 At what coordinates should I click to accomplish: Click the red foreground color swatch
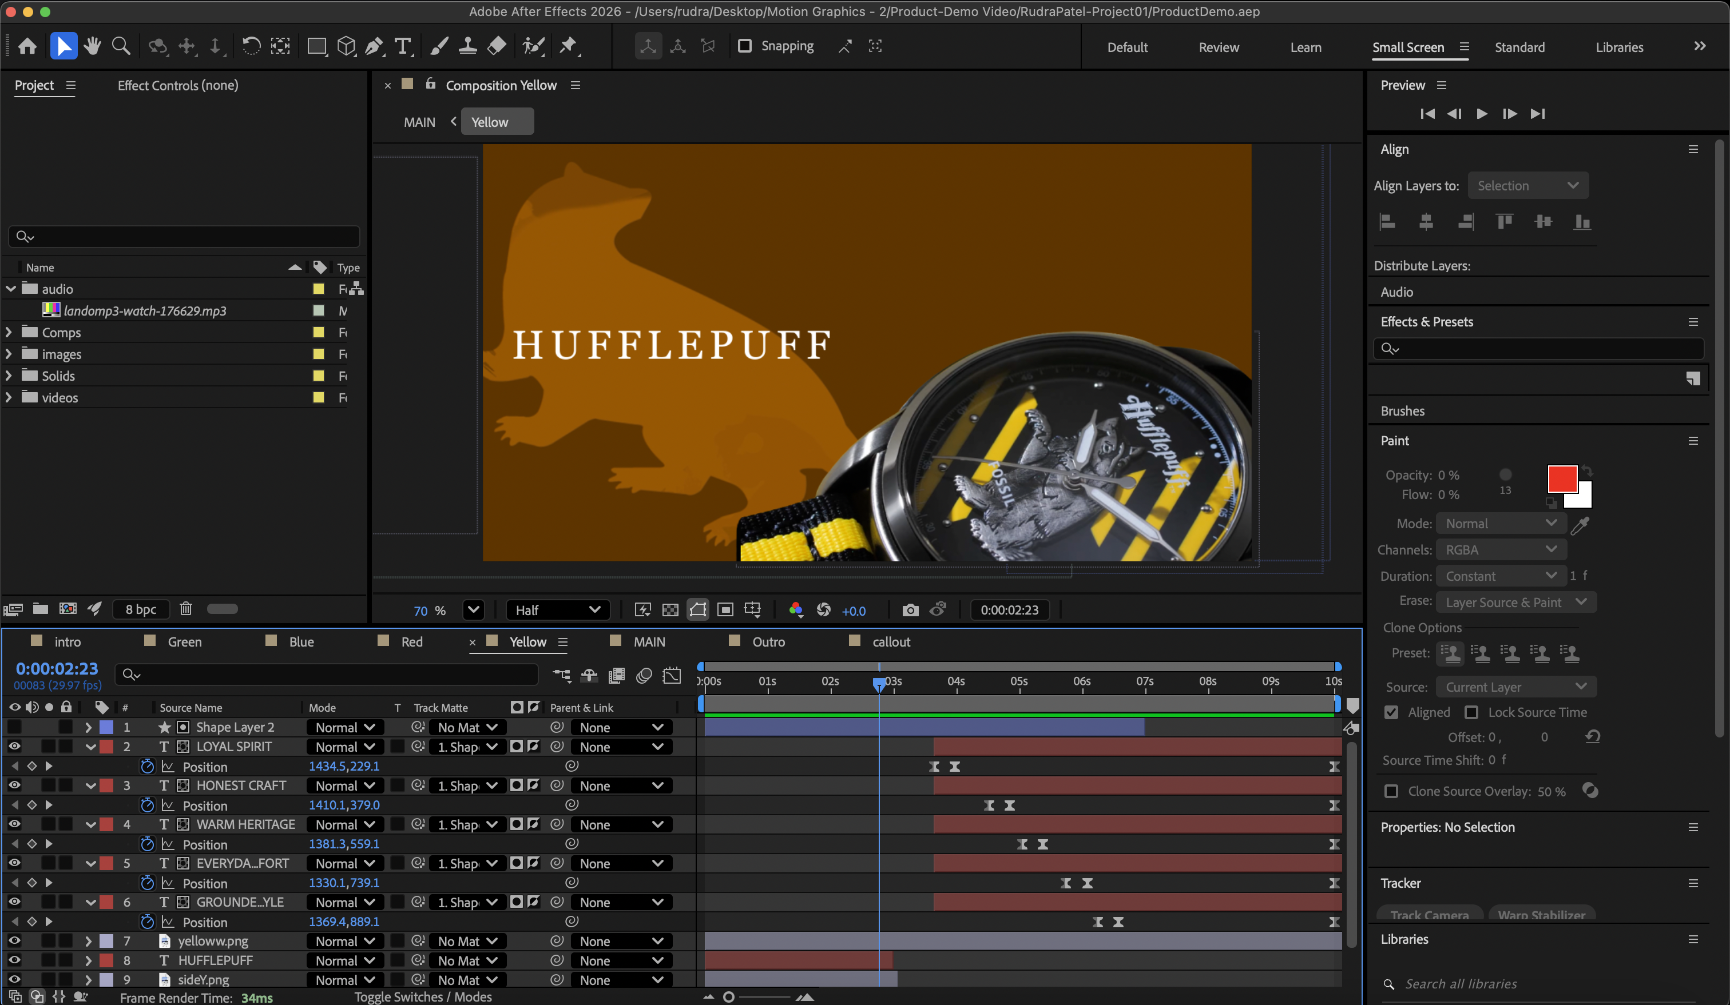[1562, 479]
